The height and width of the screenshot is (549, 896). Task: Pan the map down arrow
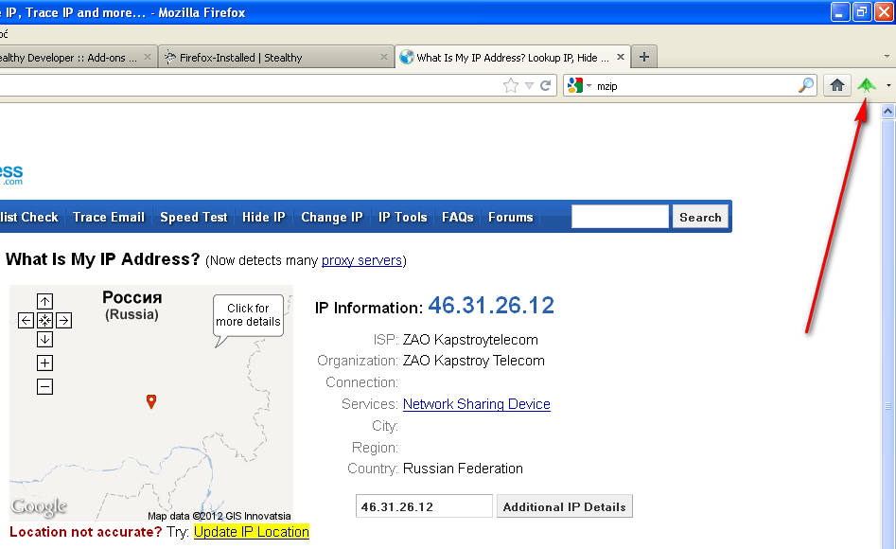click(44, 339)
